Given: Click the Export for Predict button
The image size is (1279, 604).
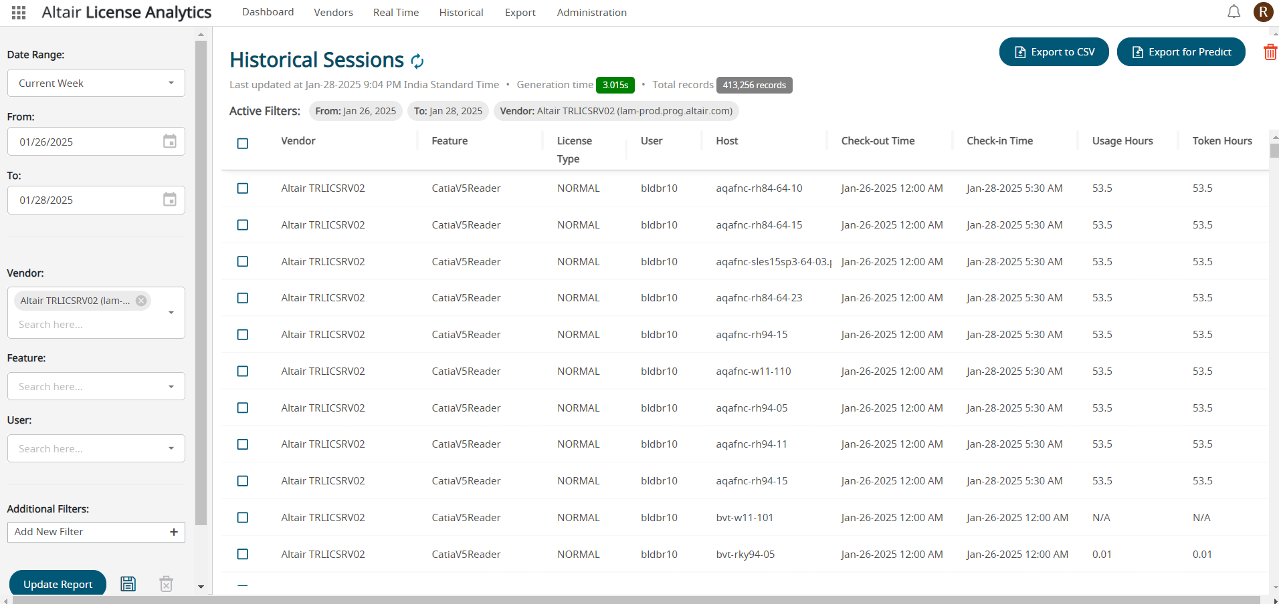Looking at the screenshot, I should pyautogui.click(x=1181, y=52).
